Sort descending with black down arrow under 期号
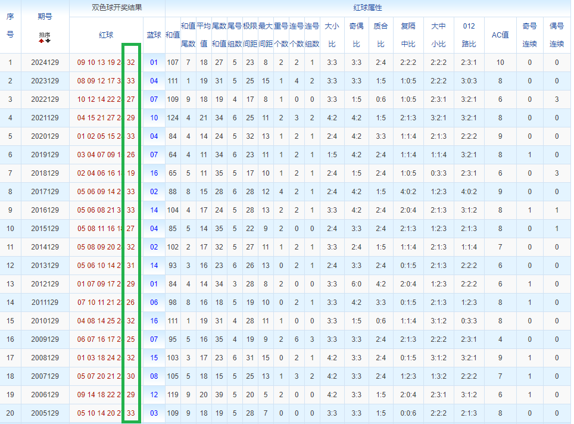Viewport: 574px width, 424px height. point(48,41)
